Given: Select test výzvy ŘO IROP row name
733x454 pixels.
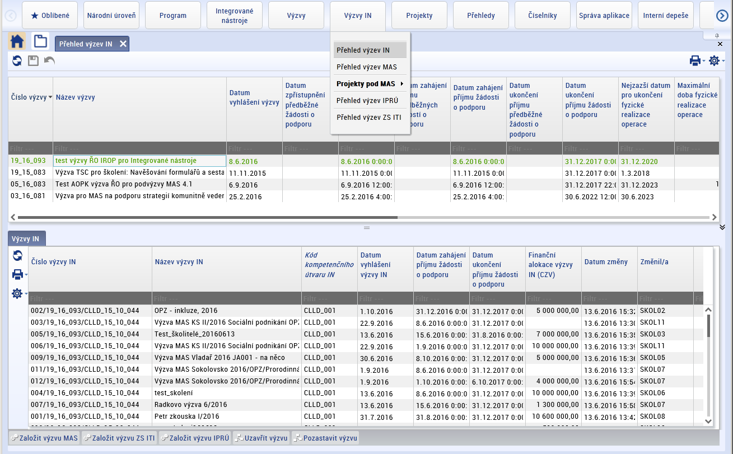Looking at the screenshot, I should pyautogui.click(x=140, y=161).
